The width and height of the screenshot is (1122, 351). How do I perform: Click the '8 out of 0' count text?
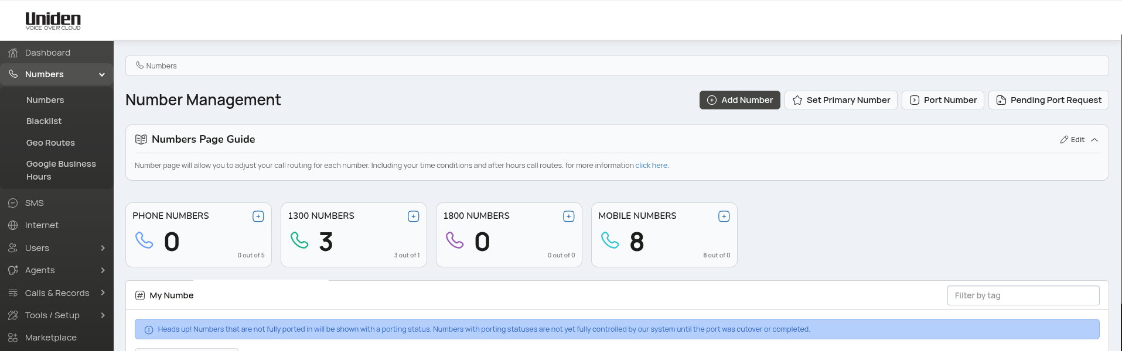click(717, 255)
